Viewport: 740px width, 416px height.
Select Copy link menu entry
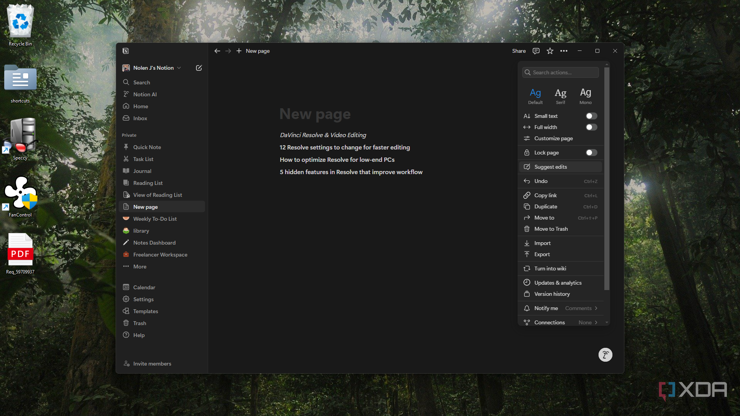[x=560, y=195]
